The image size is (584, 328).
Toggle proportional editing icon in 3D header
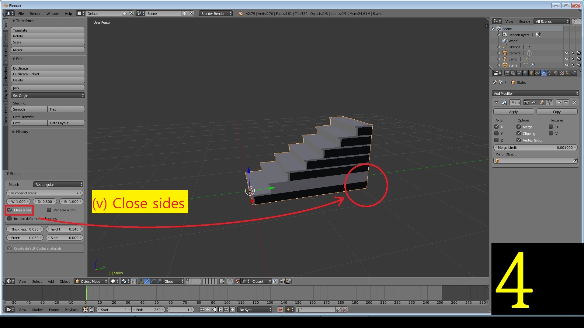[x=230, y=281]
